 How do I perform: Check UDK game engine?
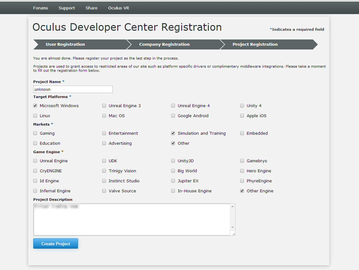pos(104,161)
